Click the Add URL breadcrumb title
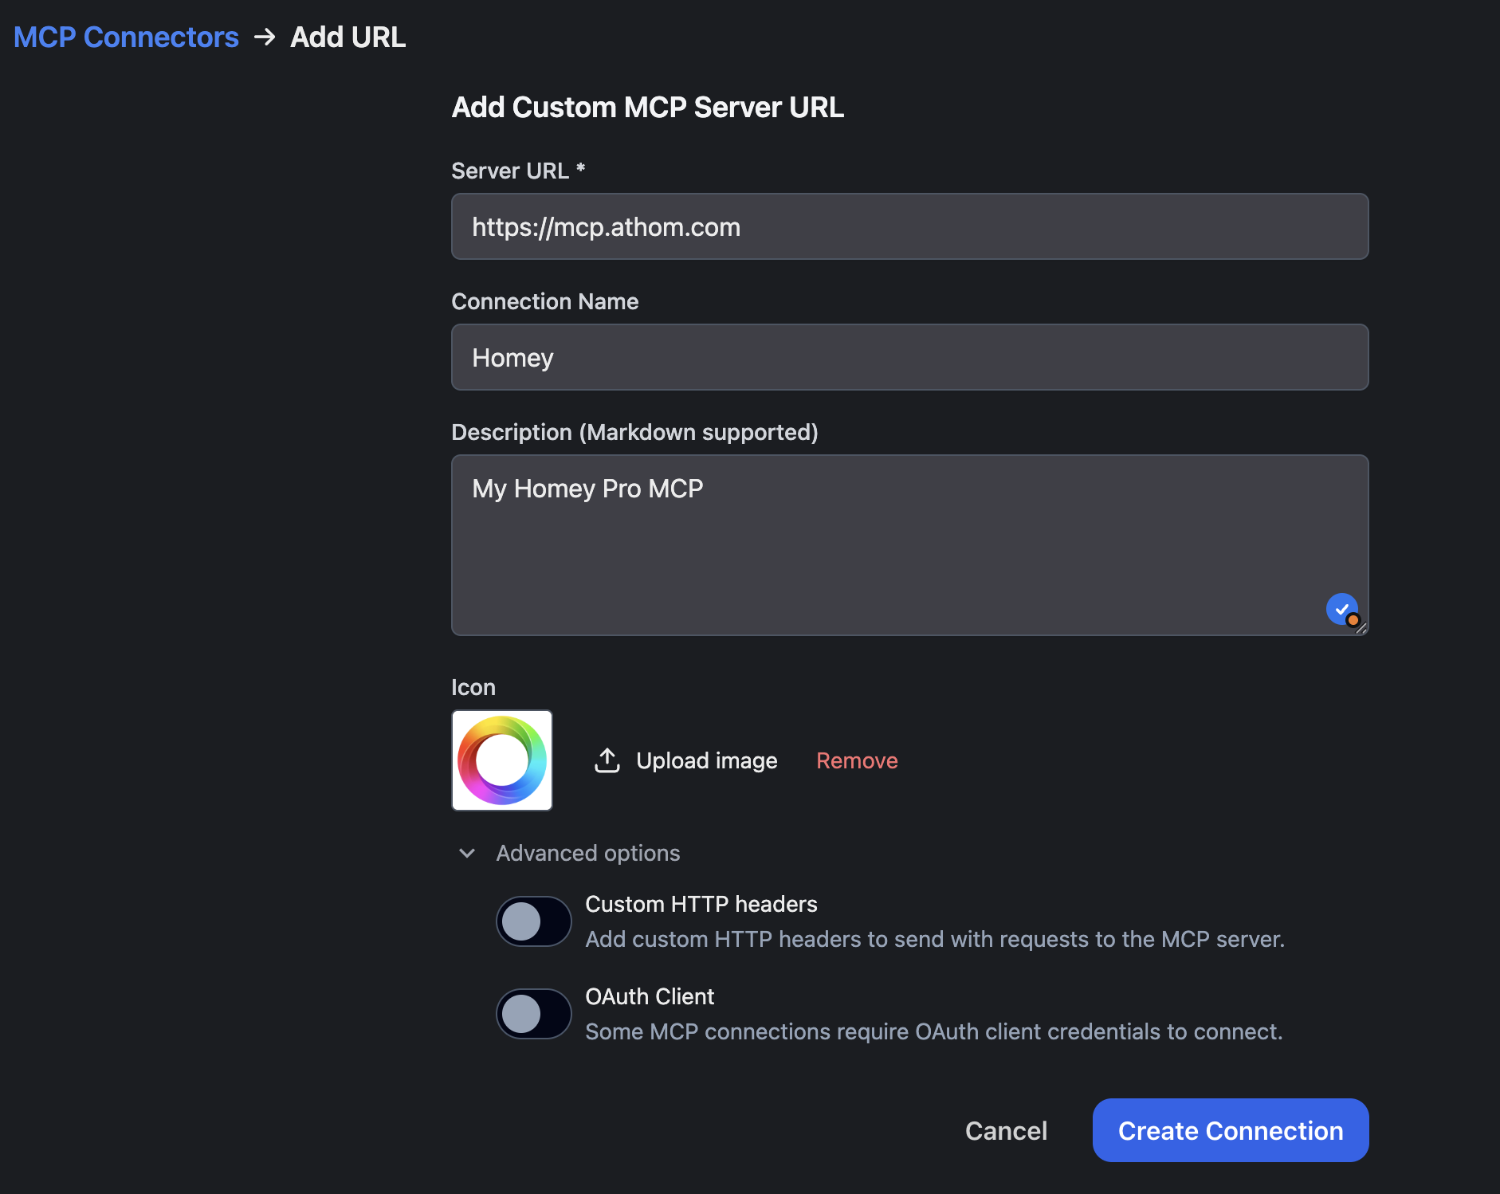This screenshot has width=1500, height=1194. 348,37
